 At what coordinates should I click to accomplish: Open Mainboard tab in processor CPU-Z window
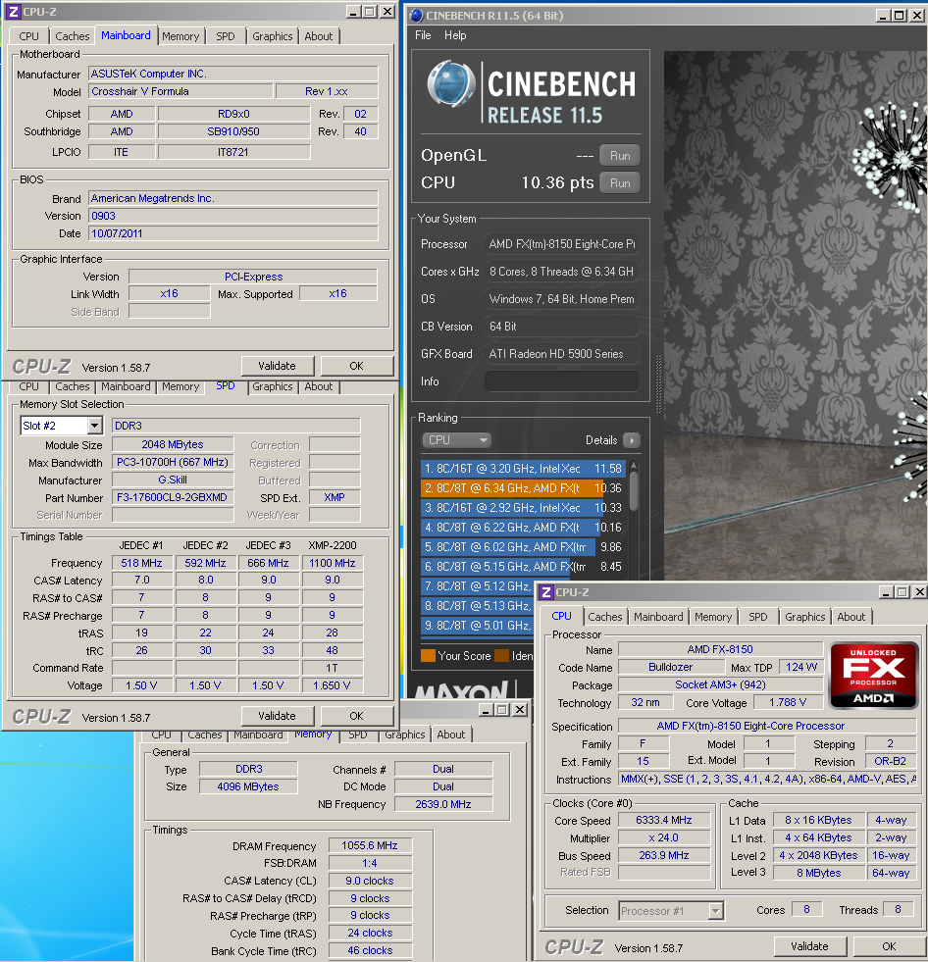coord(658,617)
